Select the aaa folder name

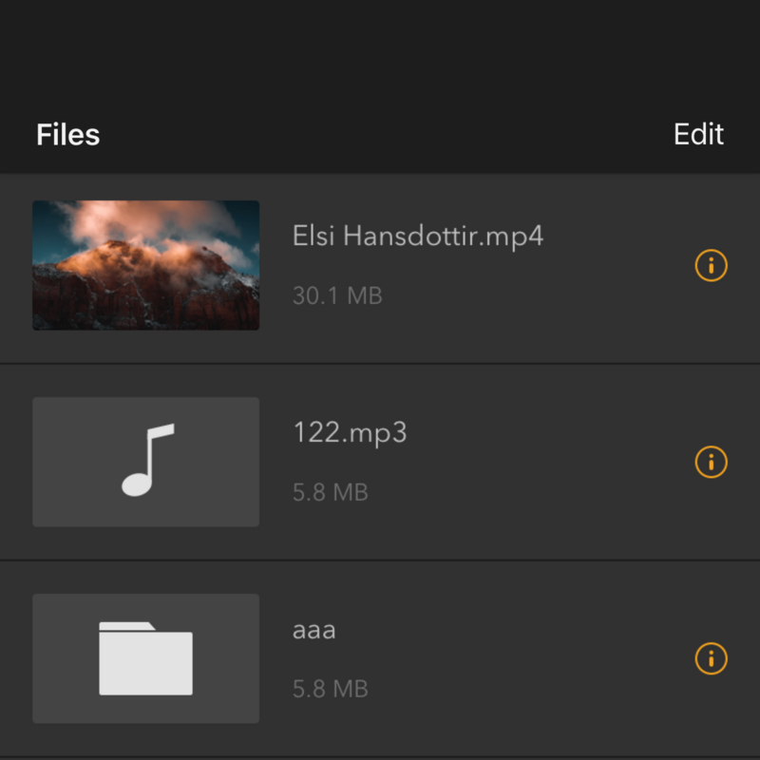314,630
